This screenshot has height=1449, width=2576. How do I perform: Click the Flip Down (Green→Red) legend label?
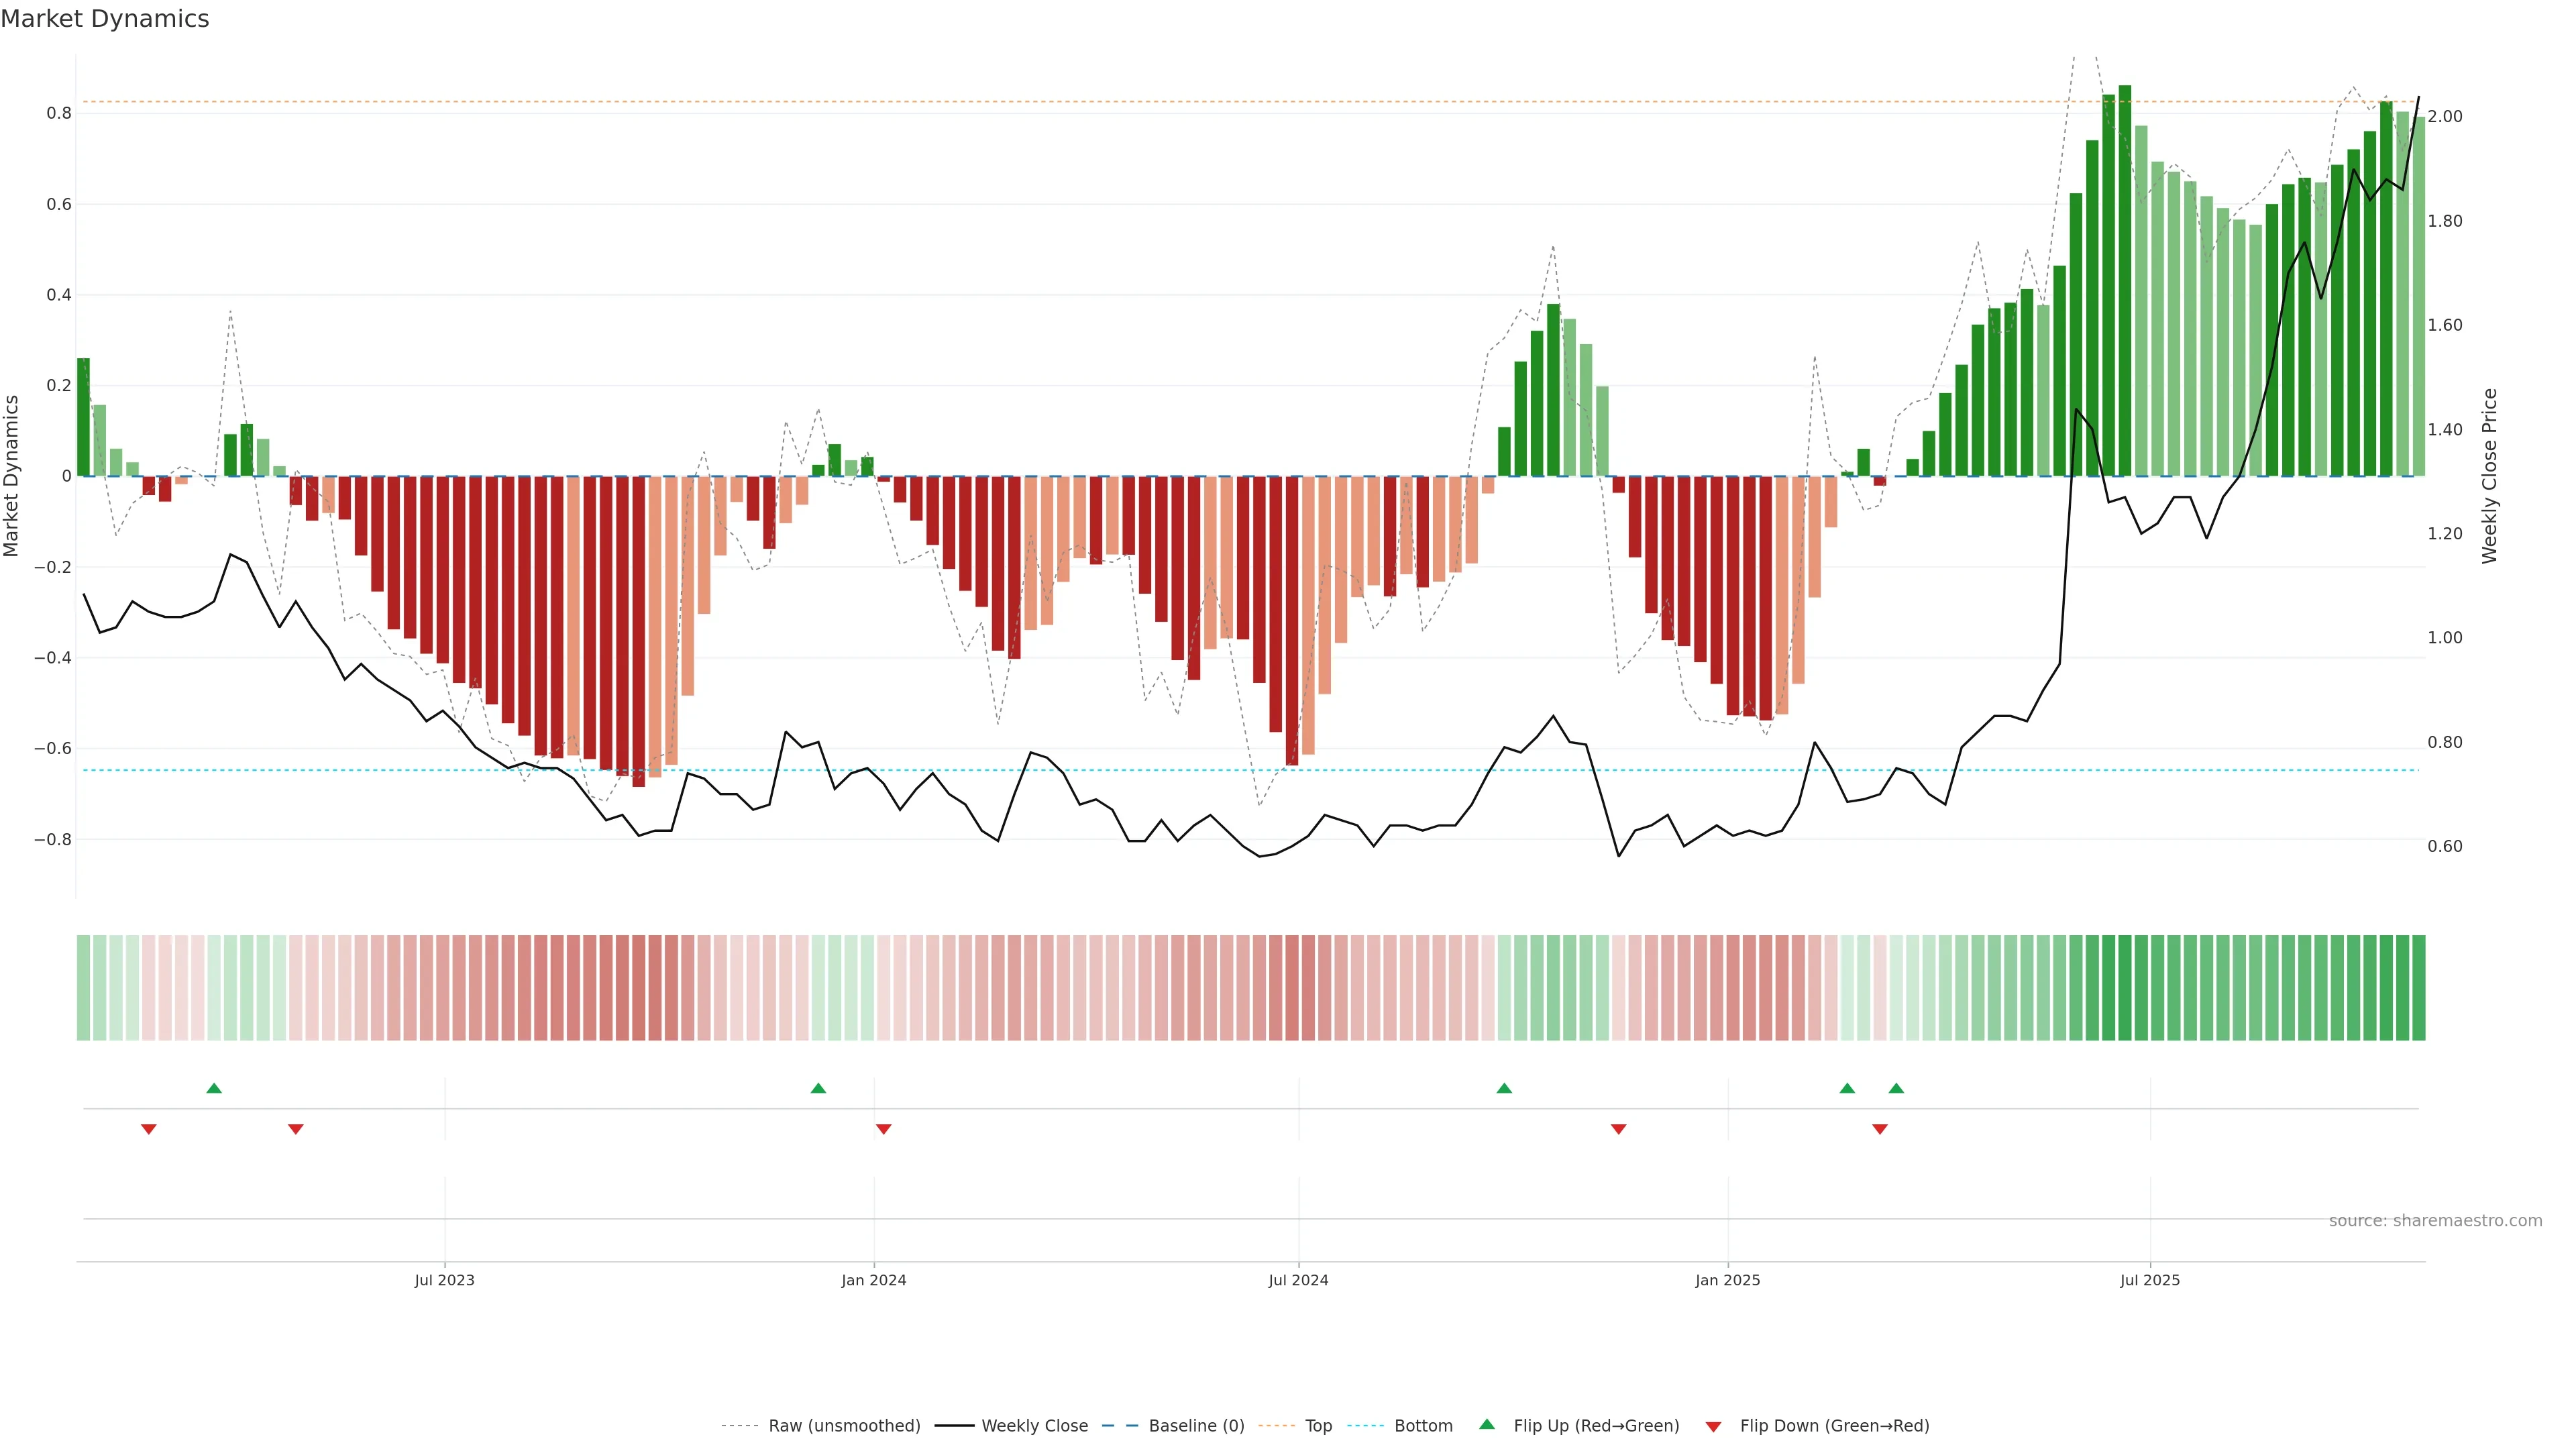point(1834,1426)
